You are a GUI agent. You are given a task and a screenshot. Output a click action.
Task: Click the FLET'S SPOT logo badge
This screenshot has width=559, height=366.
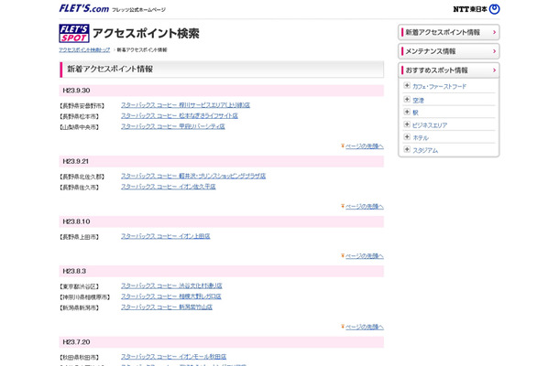pyautogui.click(x=74, y=34)
